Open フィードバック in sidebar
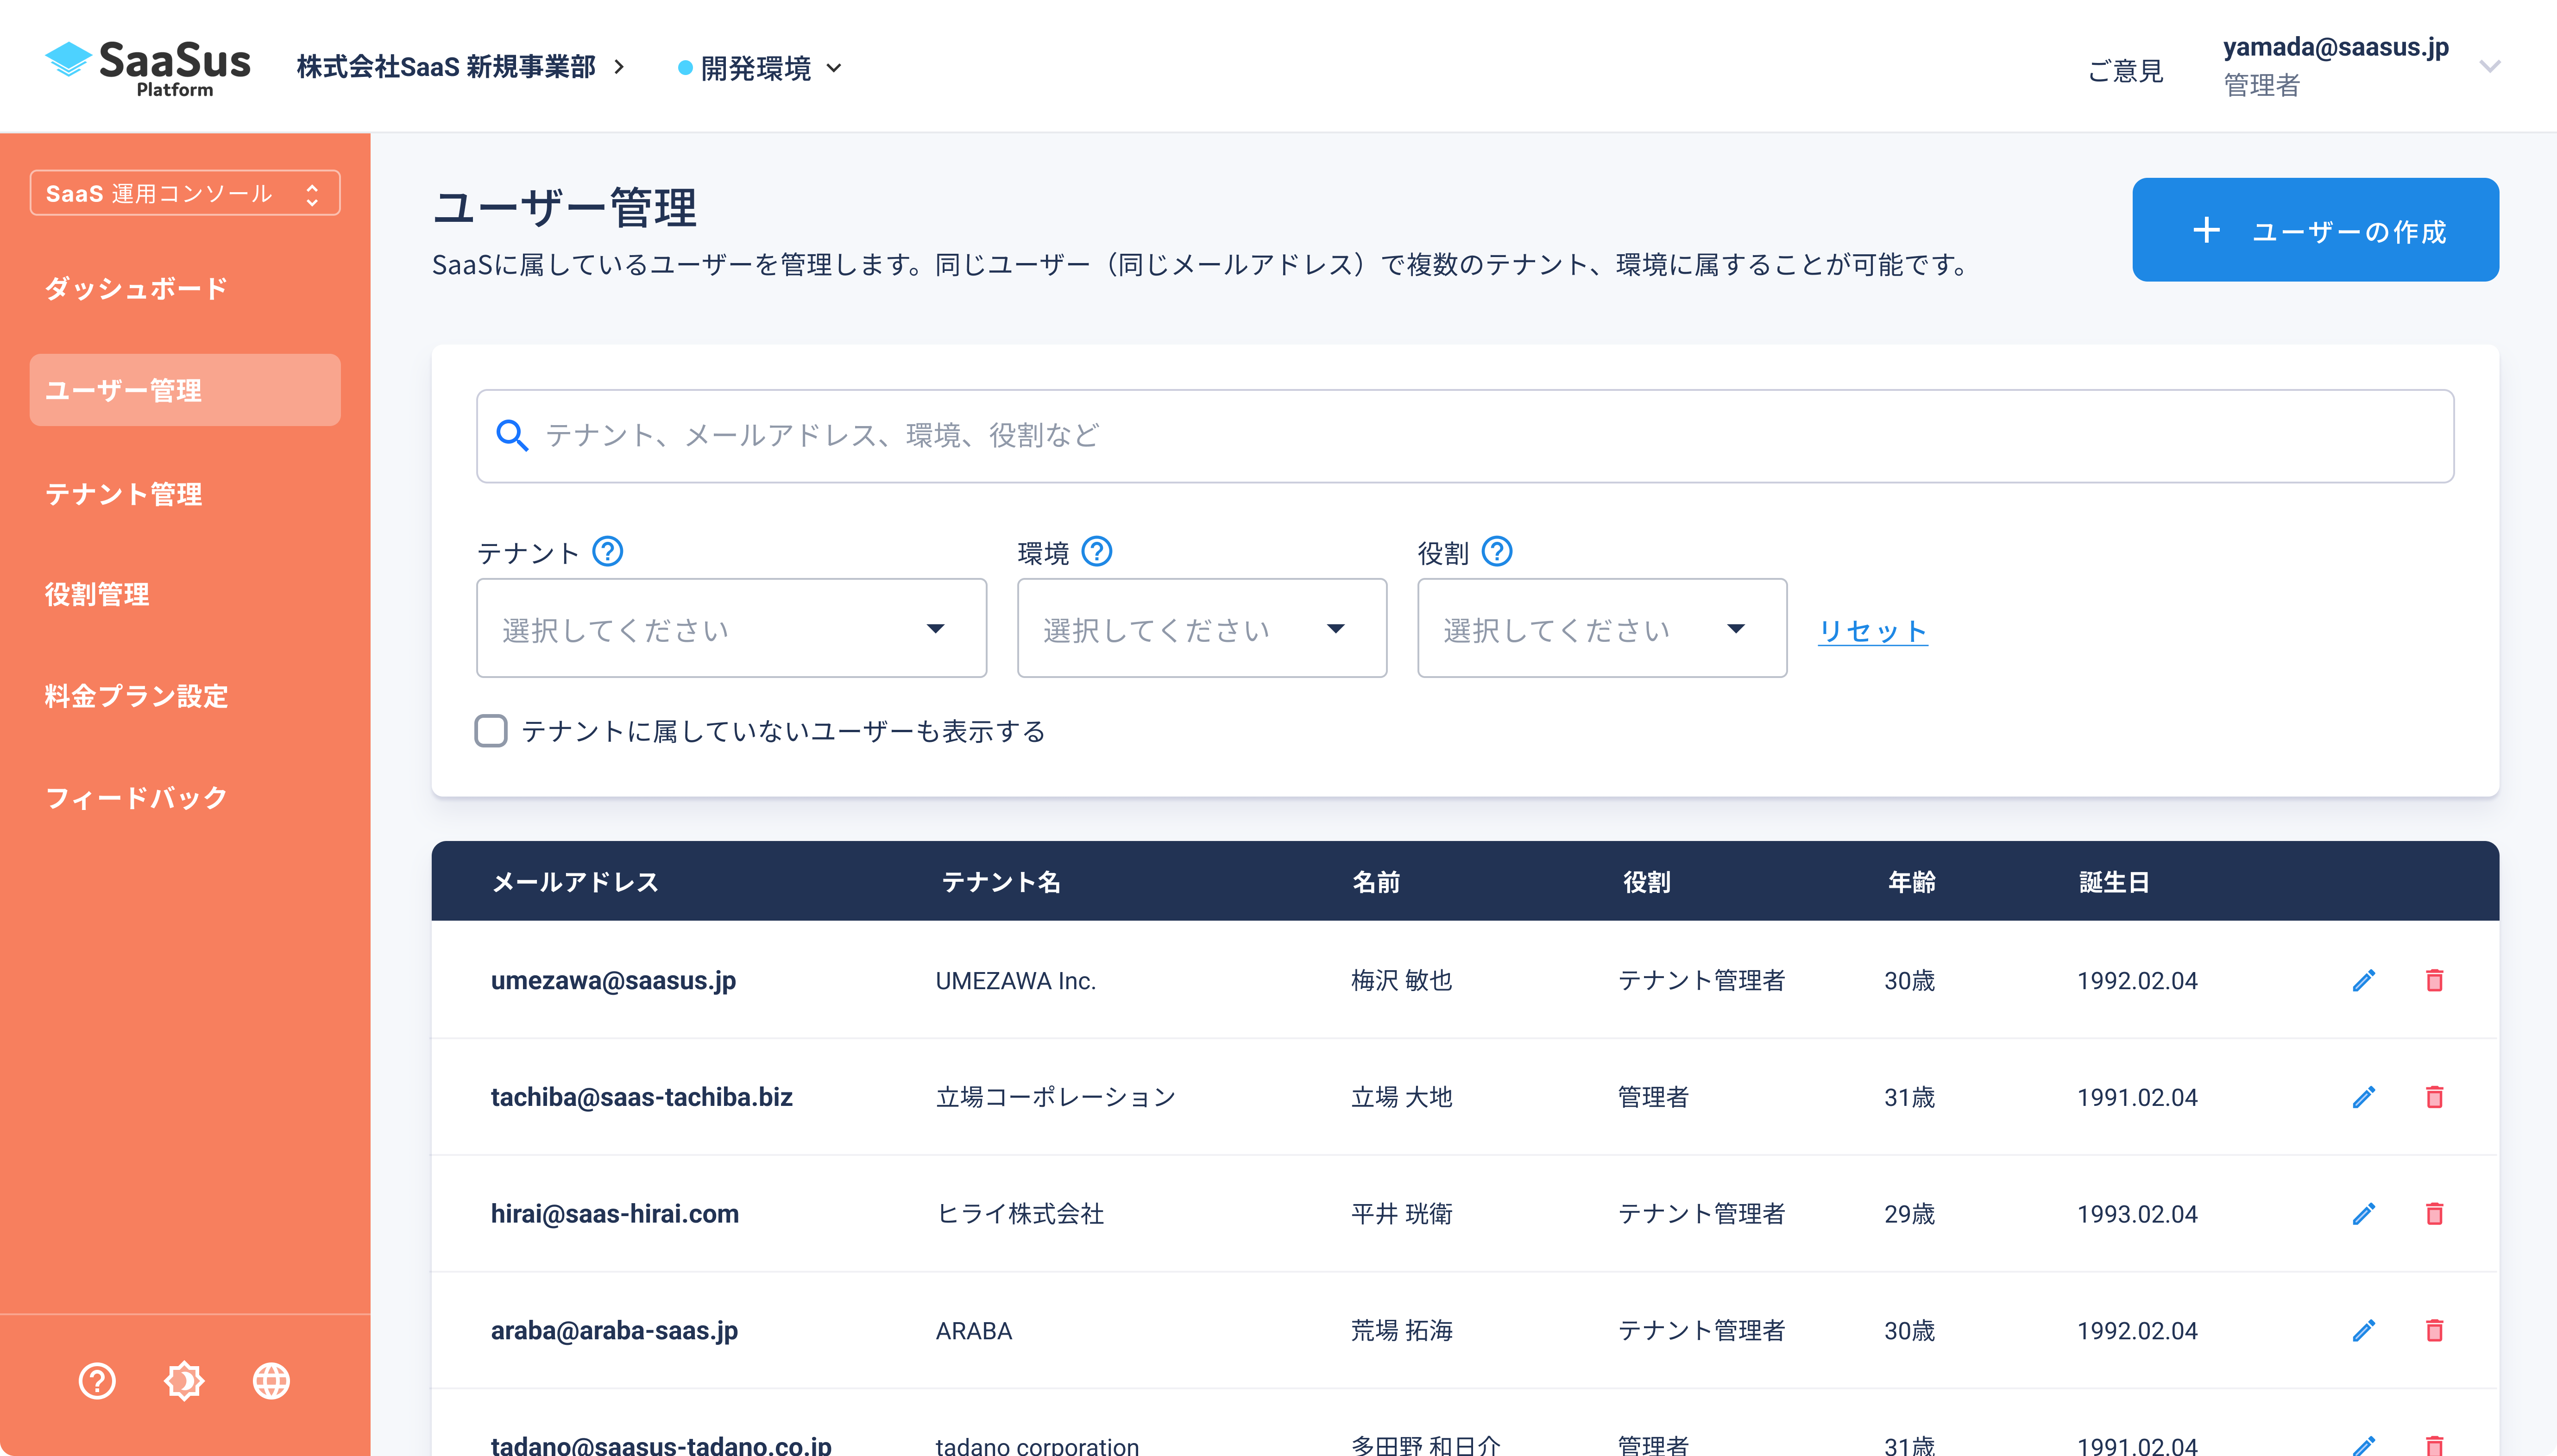The image size is (2557, 1456). tap(136, 798)
